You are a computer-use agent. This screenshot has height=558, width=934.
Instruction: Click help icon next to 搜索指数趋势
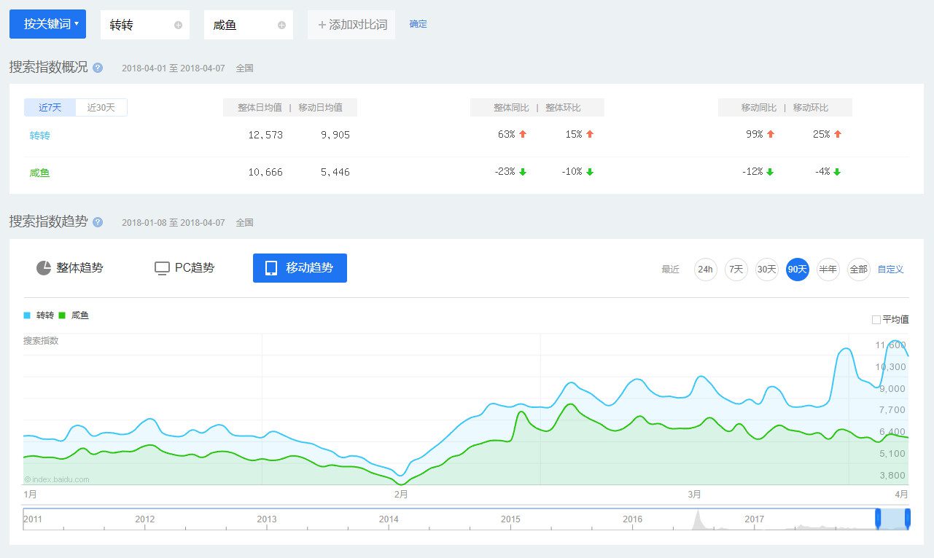98,222
